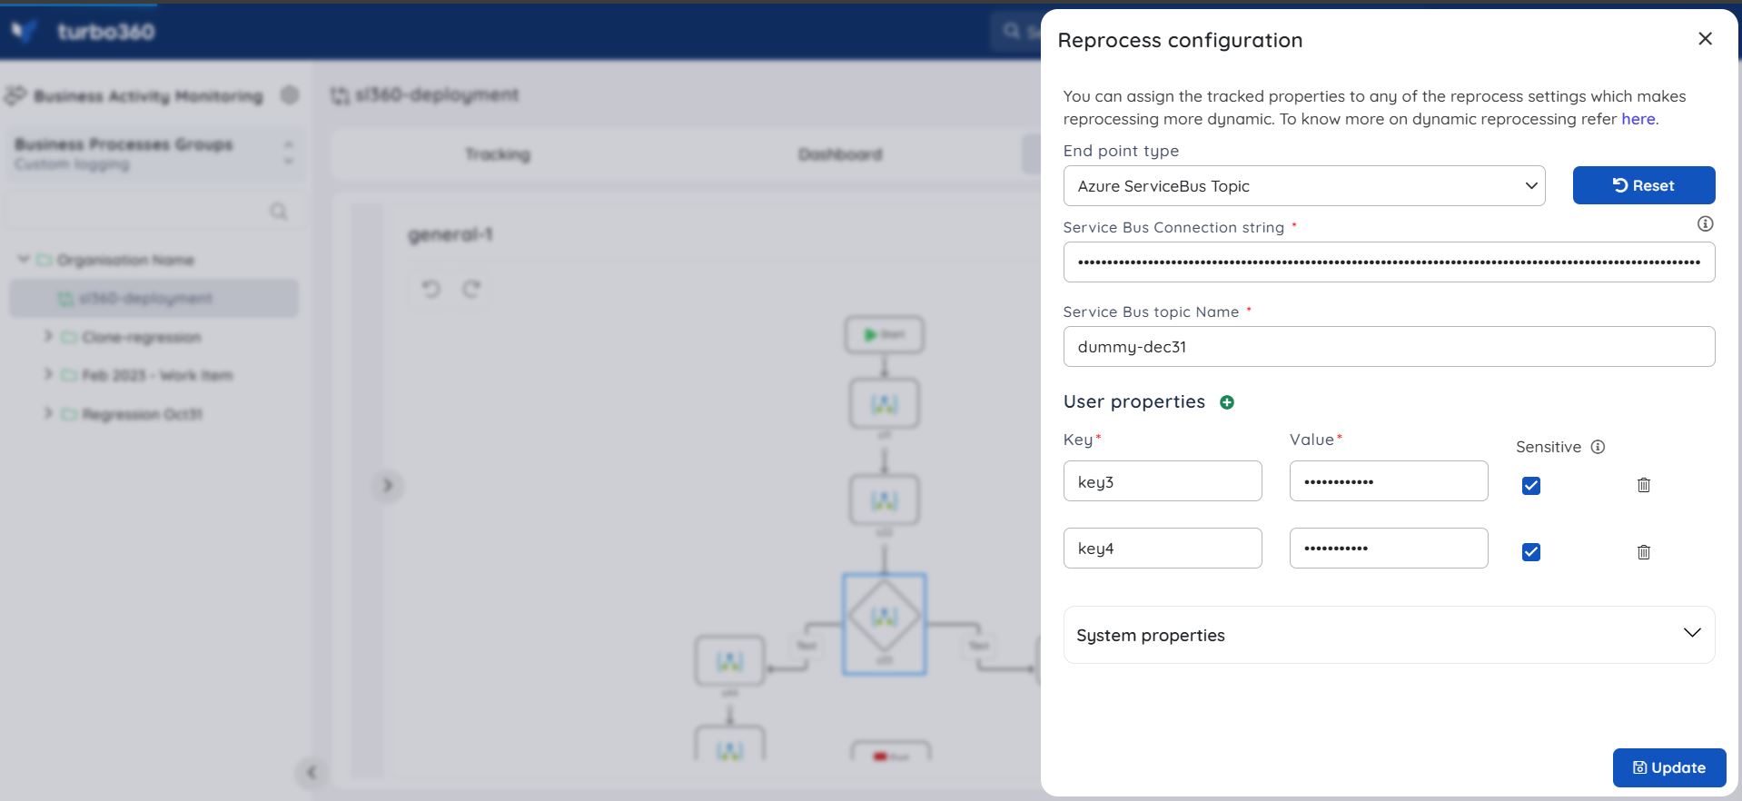Click the turbo360 logo
Image resolution: width=1742 pixels, height=801 pixels.
point(84,32)
